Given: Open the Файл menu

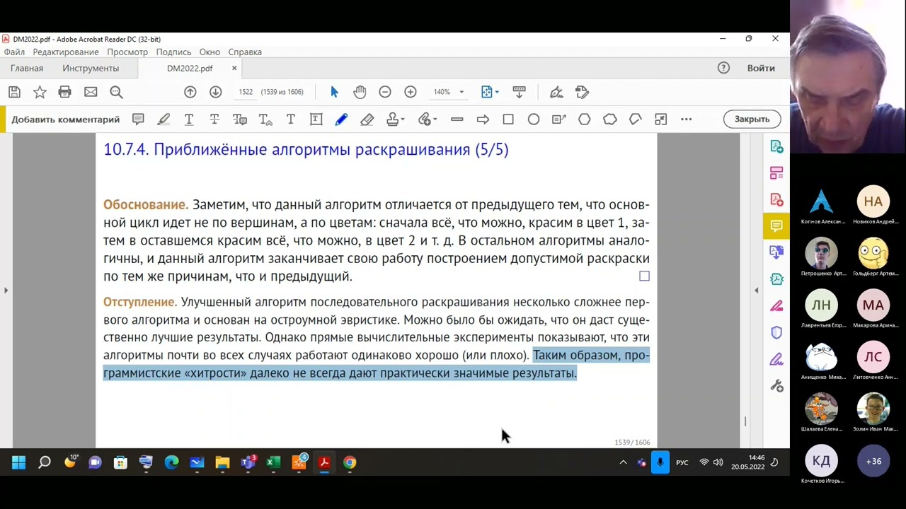Looking at the screenshot, I should [x=14, y=52].
